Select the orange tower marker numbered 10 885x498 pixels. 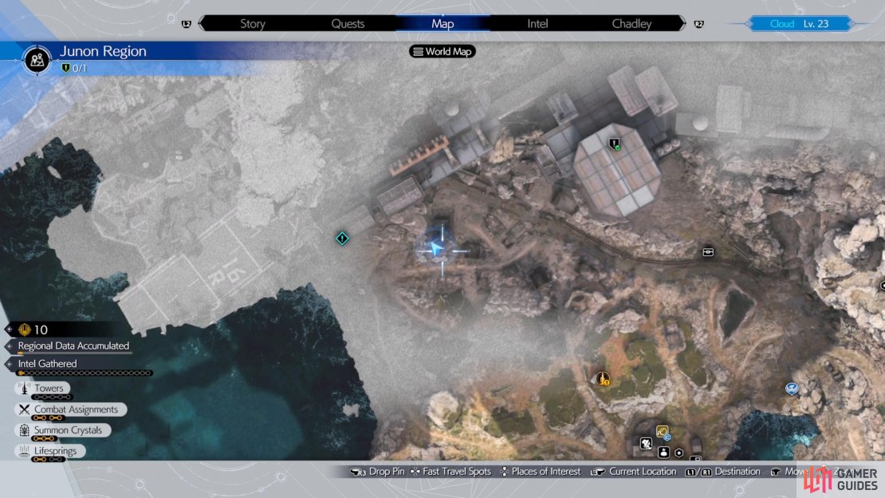604,379
